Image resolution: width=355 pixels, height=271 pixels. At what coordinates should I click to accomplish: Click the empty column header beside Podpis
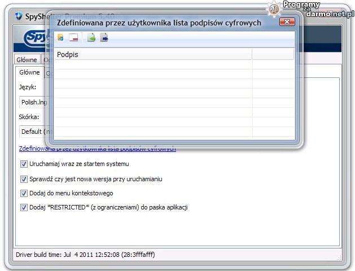tap(273, 54)
